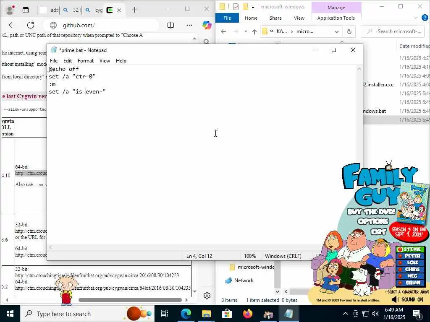The height and width of the screenshot is (322, 430).
Task: Go up one folder in Explorer
Action: pos(254,32)
